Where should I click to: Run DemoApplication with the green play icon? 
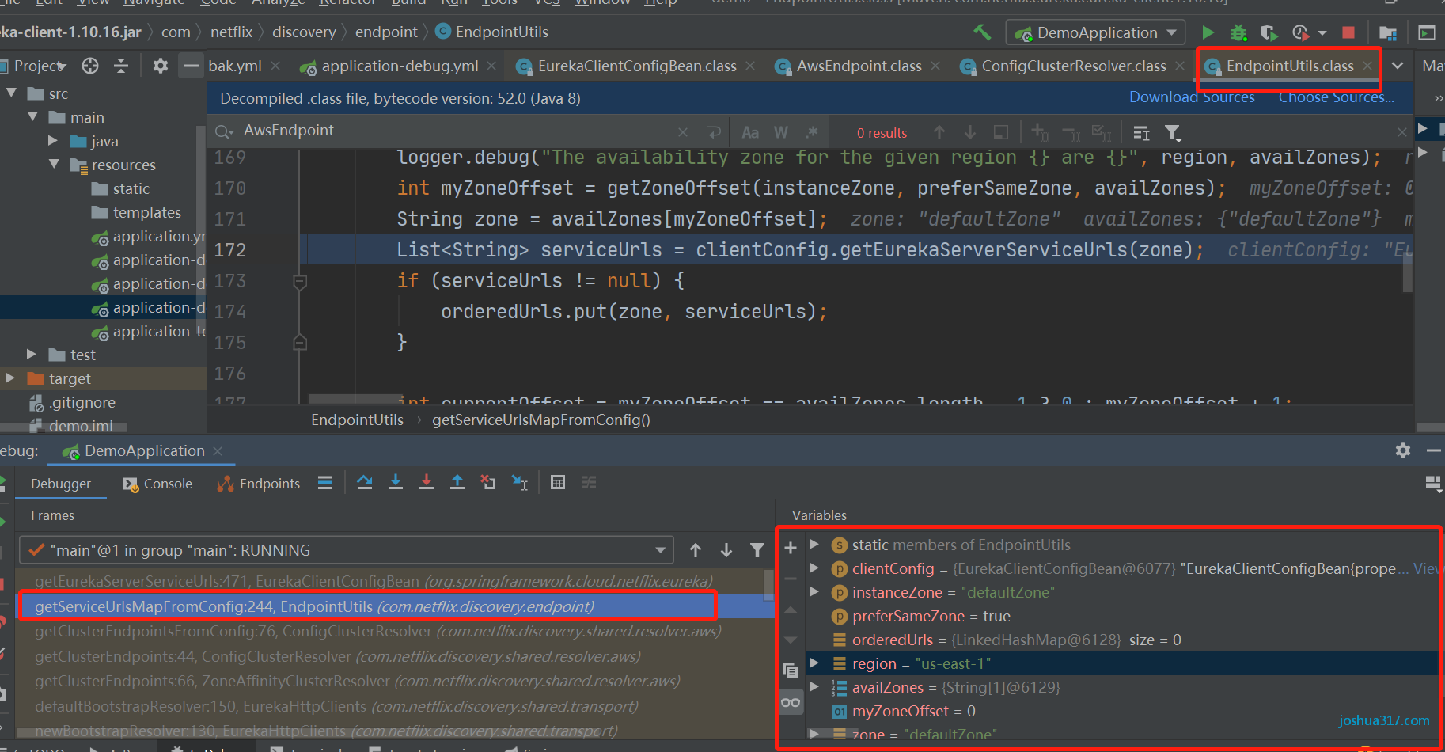[x=1208, y=32]
